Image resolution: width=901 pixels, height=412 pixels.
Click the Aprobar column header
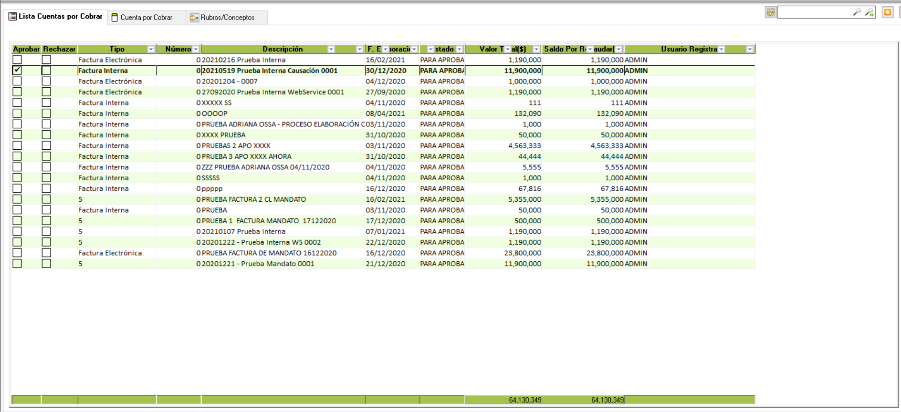[26, 49]
